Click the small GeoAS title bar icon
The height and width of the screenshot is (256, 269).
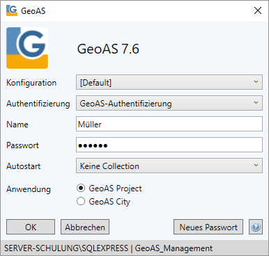[x=12, y=10]
